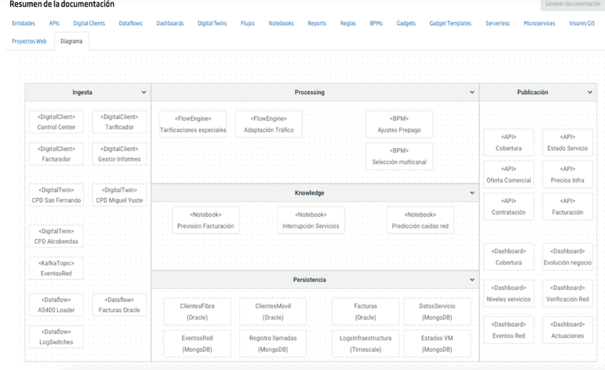Select the Previsión Facturación notebook
The image size is (605, 370).
point(205,219)
